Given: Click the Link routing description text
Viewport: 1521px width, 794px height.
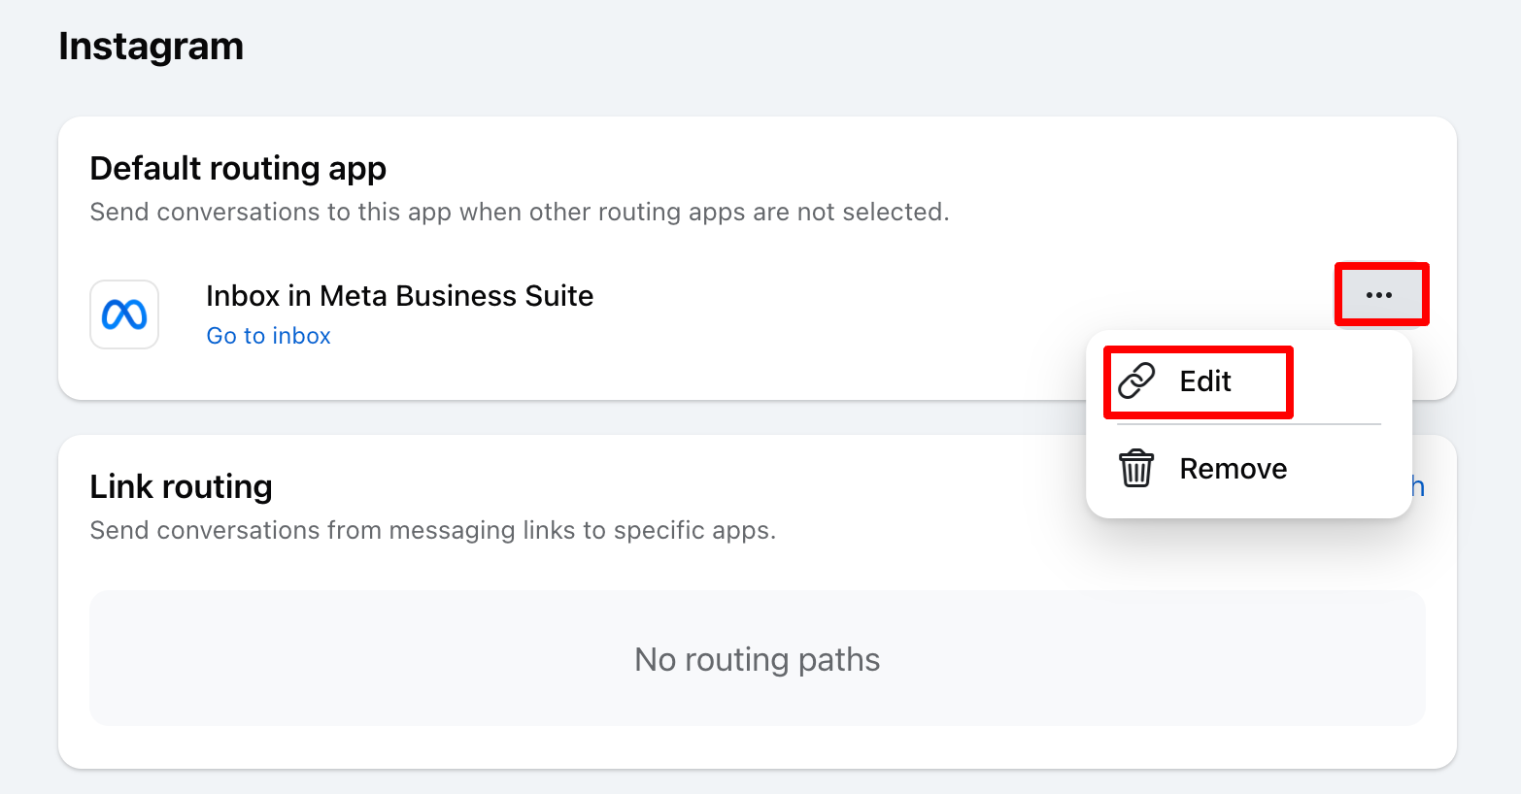Looking at the screenshot, I should (x=432, y=531).
